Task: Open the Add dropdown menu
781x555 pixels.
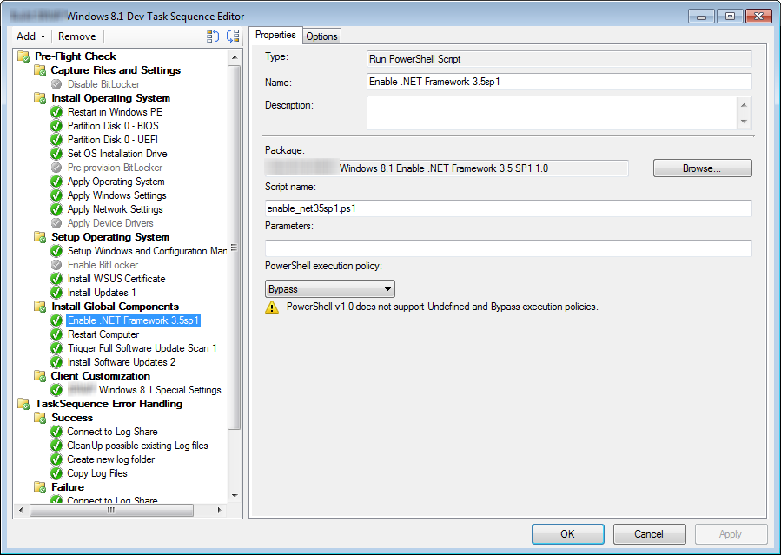Action: click(x=30, y=36)
